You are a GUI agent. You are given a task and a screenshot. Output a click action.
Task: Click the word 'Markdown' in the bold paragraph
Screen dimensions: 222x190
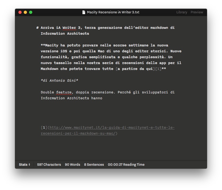click(50, 69)
